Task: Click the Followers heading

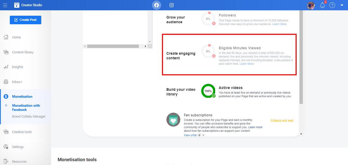Action: point(227,15)
